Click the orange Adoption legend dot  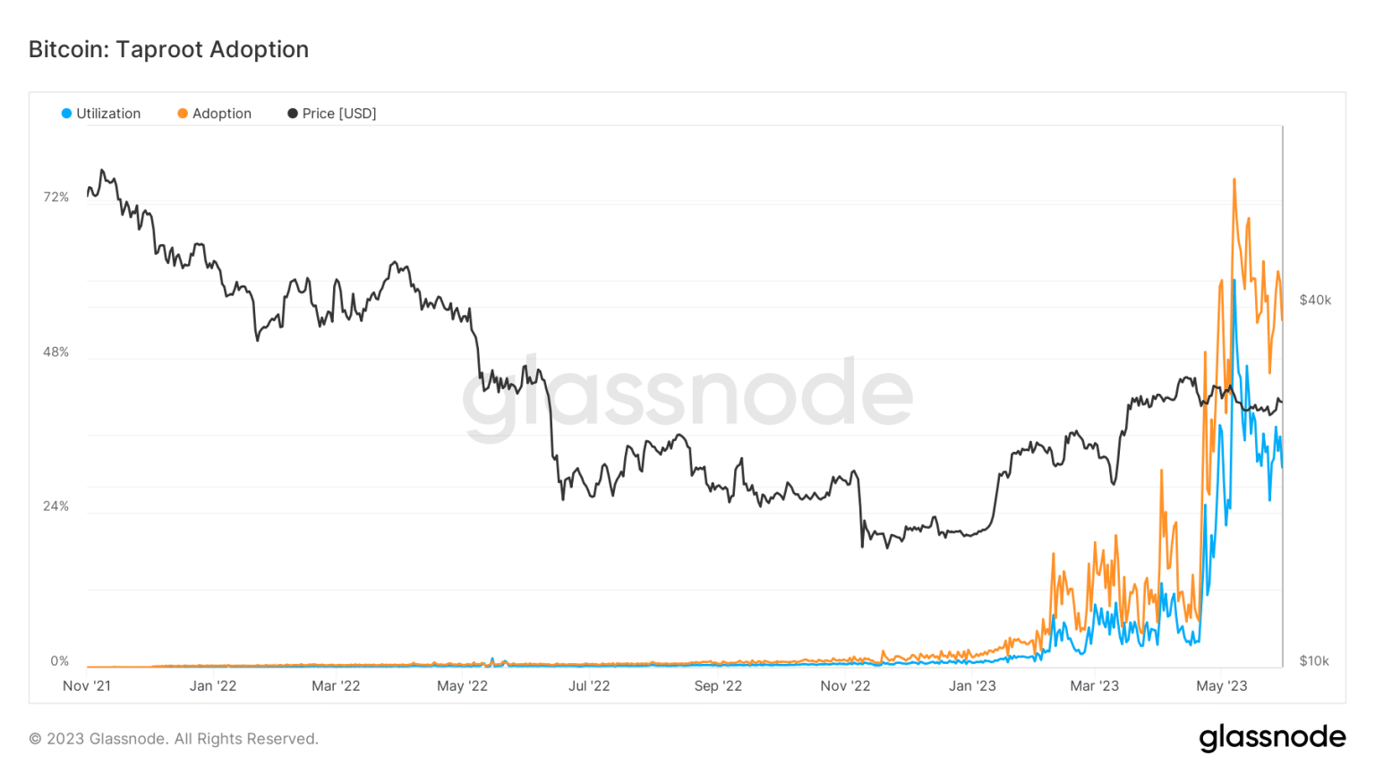click(183, 114)
